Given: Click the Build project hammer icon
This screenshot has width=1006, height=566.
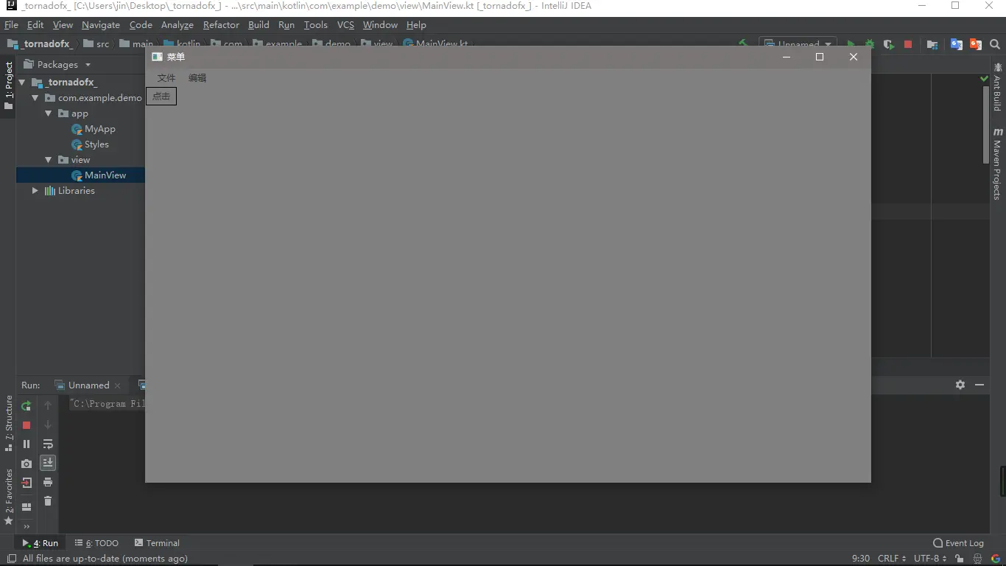Looking at the screenshot, I should pos(743,44).
